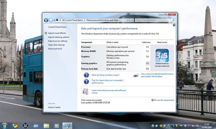Viewport: 216px width, 129px height.
Task: Click the All Control Panel Items breadcrumb
Action: pos(72,20)
